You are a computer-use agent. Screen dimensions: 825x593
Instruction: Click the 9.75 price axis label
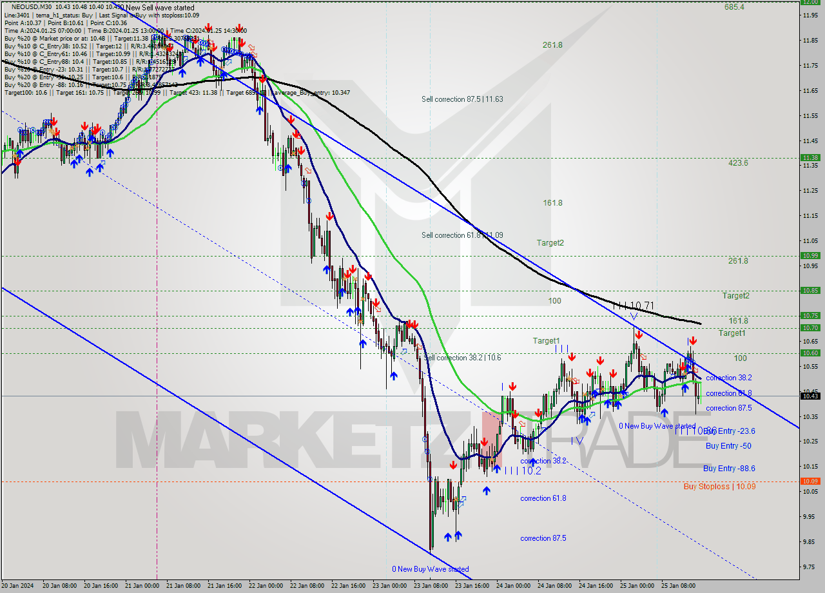coord(810,567)
